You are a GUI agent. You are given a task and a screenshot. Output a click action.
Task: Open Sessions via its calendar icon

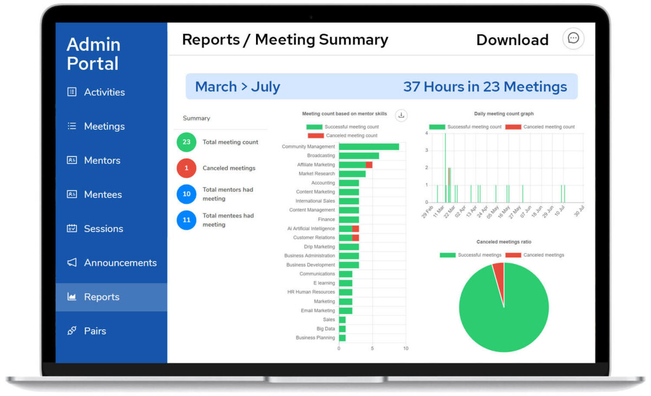coord(71,228)
